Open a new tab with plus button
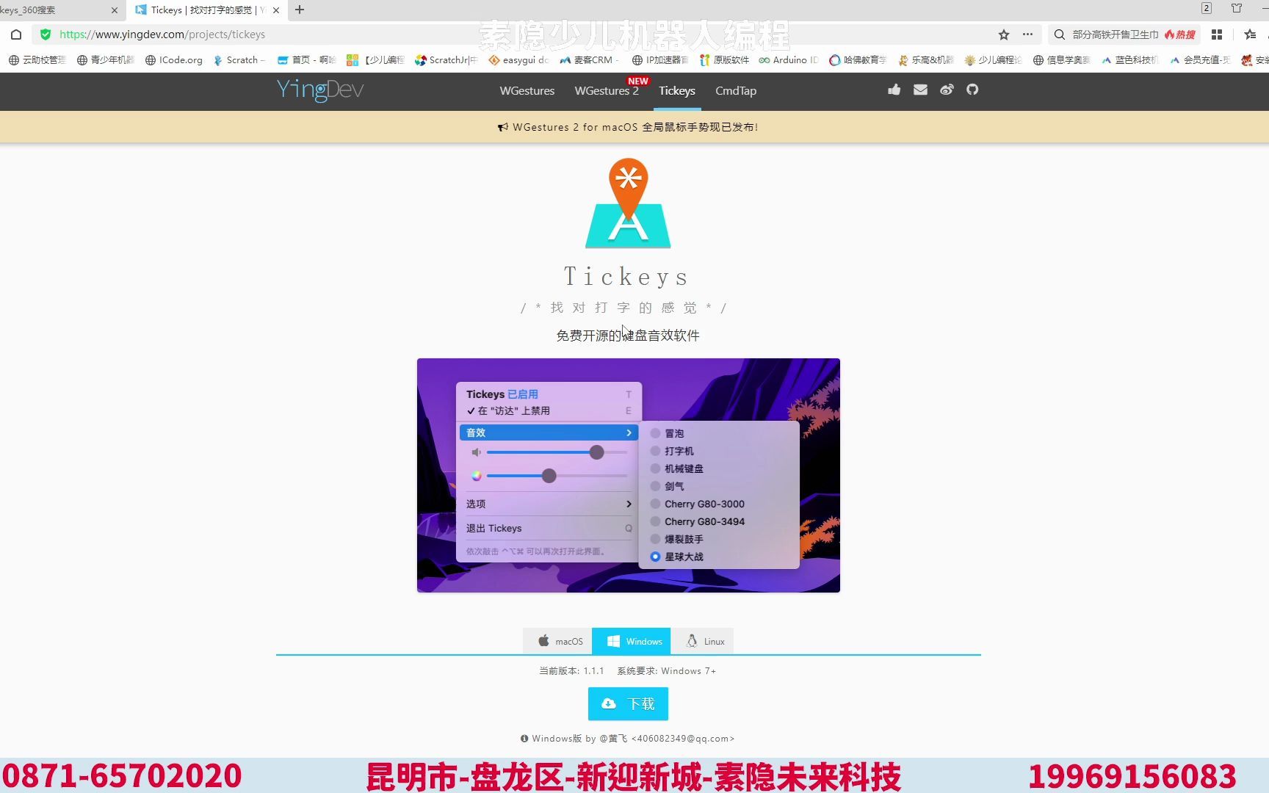Viewport: 1269px width, 793px height. [x=300, y=10]
